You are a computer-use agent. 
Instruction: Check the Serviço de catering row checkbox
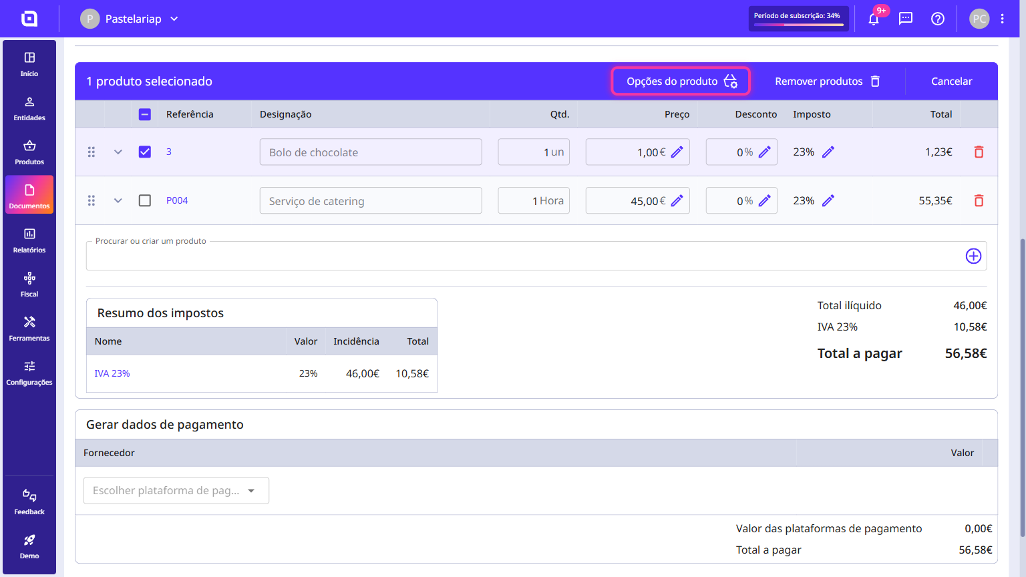[145, 200]
